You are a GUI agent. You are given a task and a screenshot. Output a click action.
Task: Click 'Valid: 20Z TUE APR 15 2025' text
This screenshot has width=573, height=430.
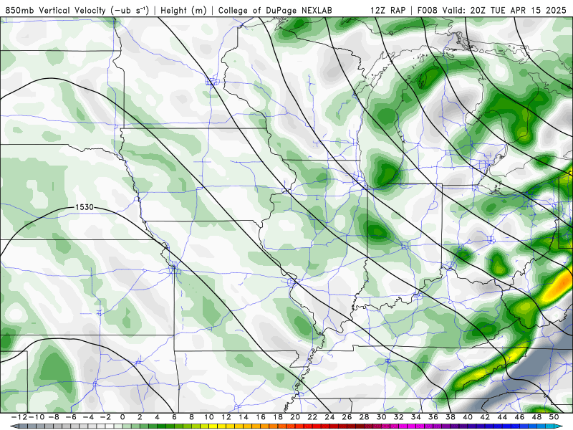[x=505, y=10]
